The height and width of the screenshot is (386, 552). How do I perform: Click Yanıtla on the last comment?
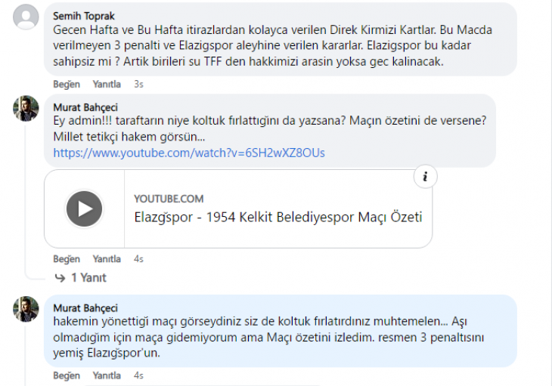[x=107, y=375]
